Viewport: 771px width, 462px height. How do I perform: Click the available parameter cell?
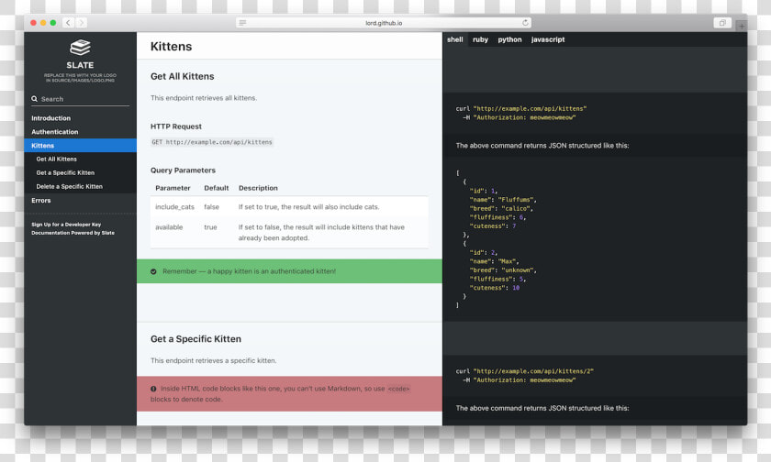(x=169, y=227)
